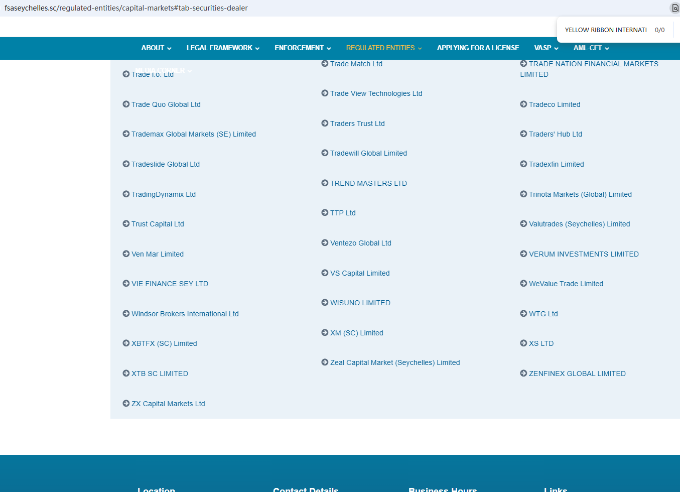680x492 pixels.
Task: Click the arrow icon beside Ventezo Global Ltd
Action: [x=325, y=242]
